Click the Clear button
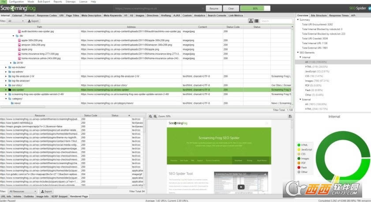Viewport: 371px width, 202px height. click(231, 8)
